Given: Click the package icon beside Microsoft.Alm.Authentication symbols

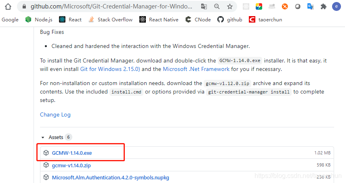Looking at the screenshot, I should point(46,177).
